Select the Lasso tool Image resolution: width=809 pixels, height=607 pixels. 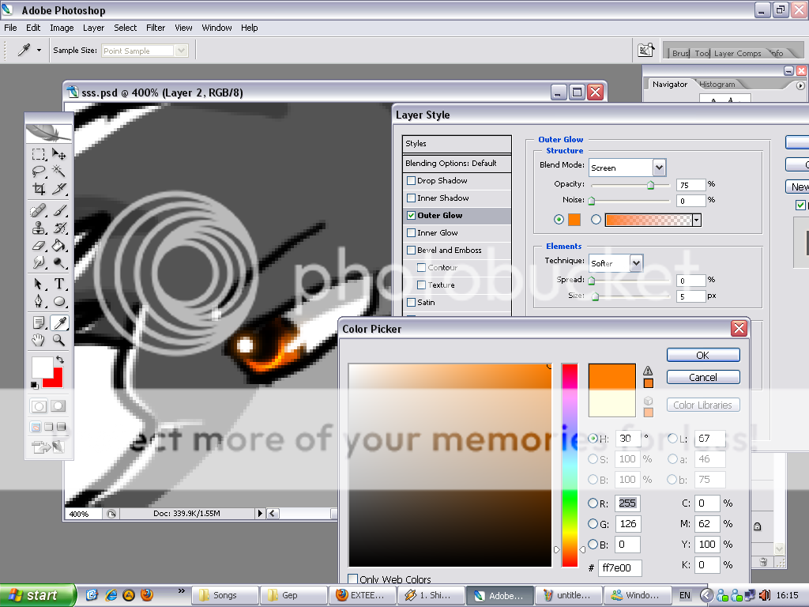pos(38,172)
